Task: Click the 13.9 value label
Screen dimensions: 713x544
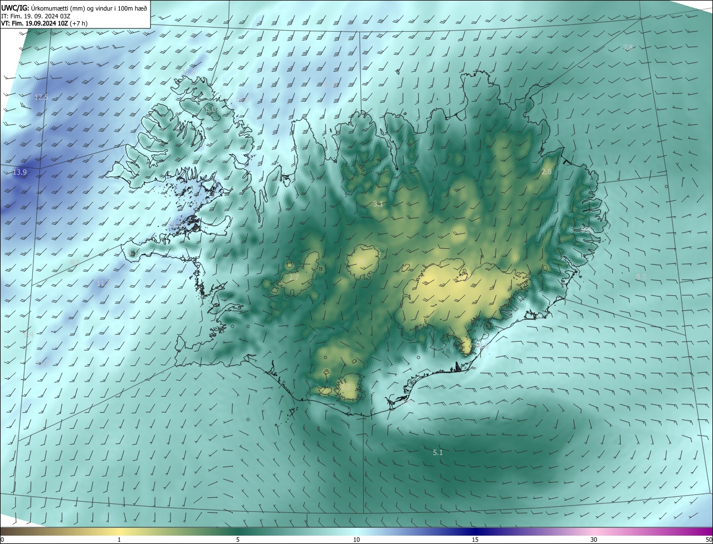Action: click(x=19, y=172)
